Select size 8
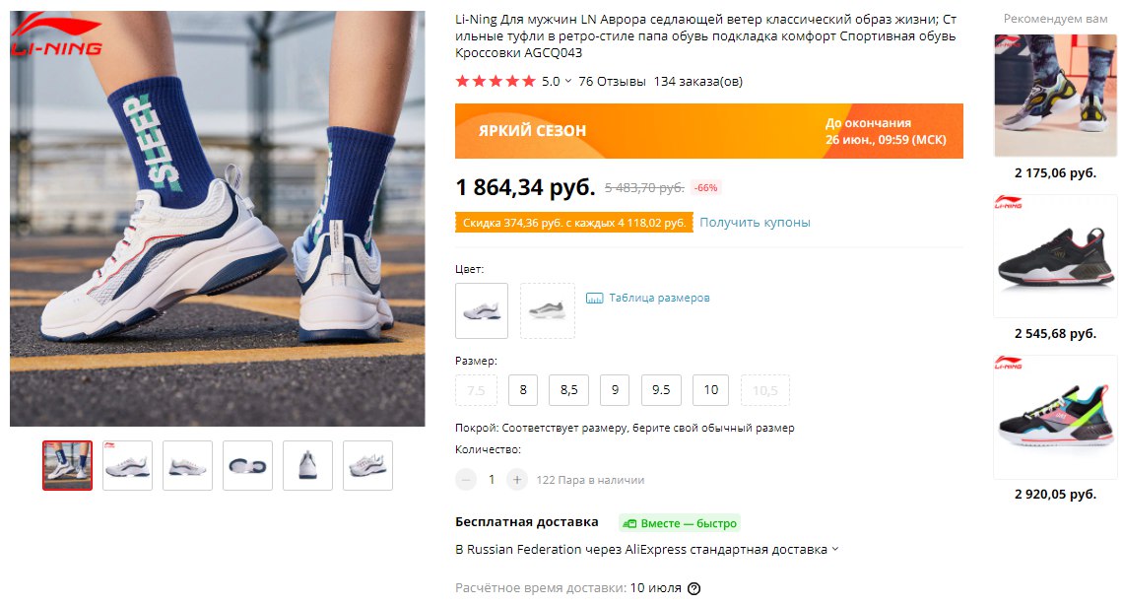 523,390
